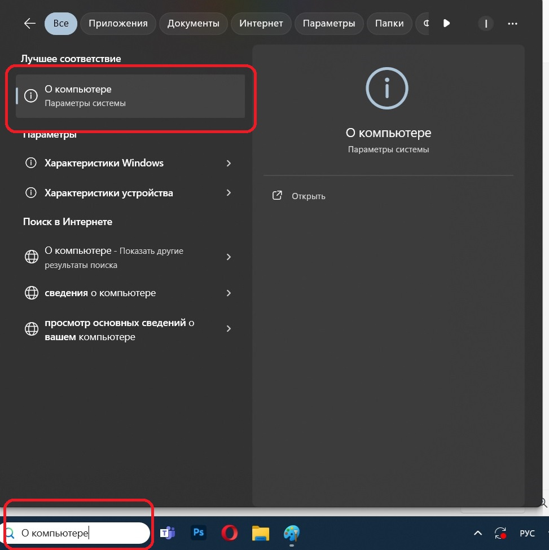Switch to the Приложения filter tab
This screenshot has height=550, width=549.
pyautogui.click(x=118, y=24)
